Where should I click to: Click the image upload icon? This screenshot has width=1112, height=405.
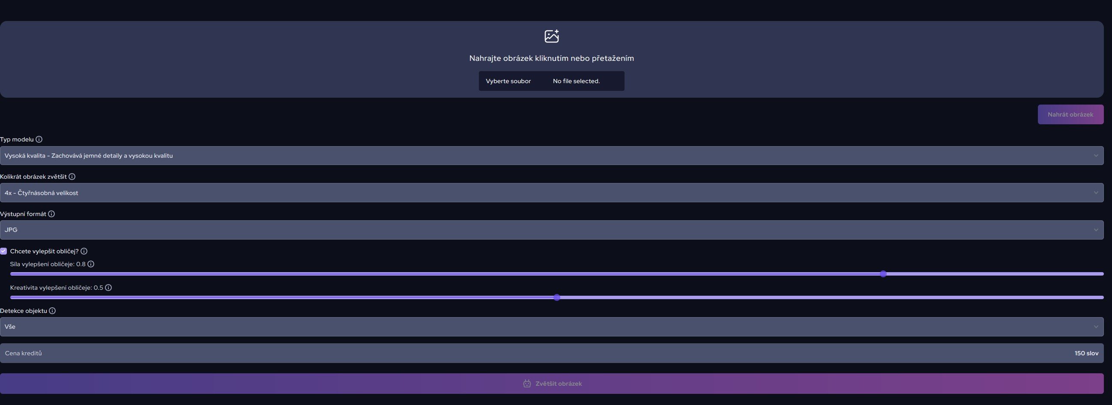[551, 36]
